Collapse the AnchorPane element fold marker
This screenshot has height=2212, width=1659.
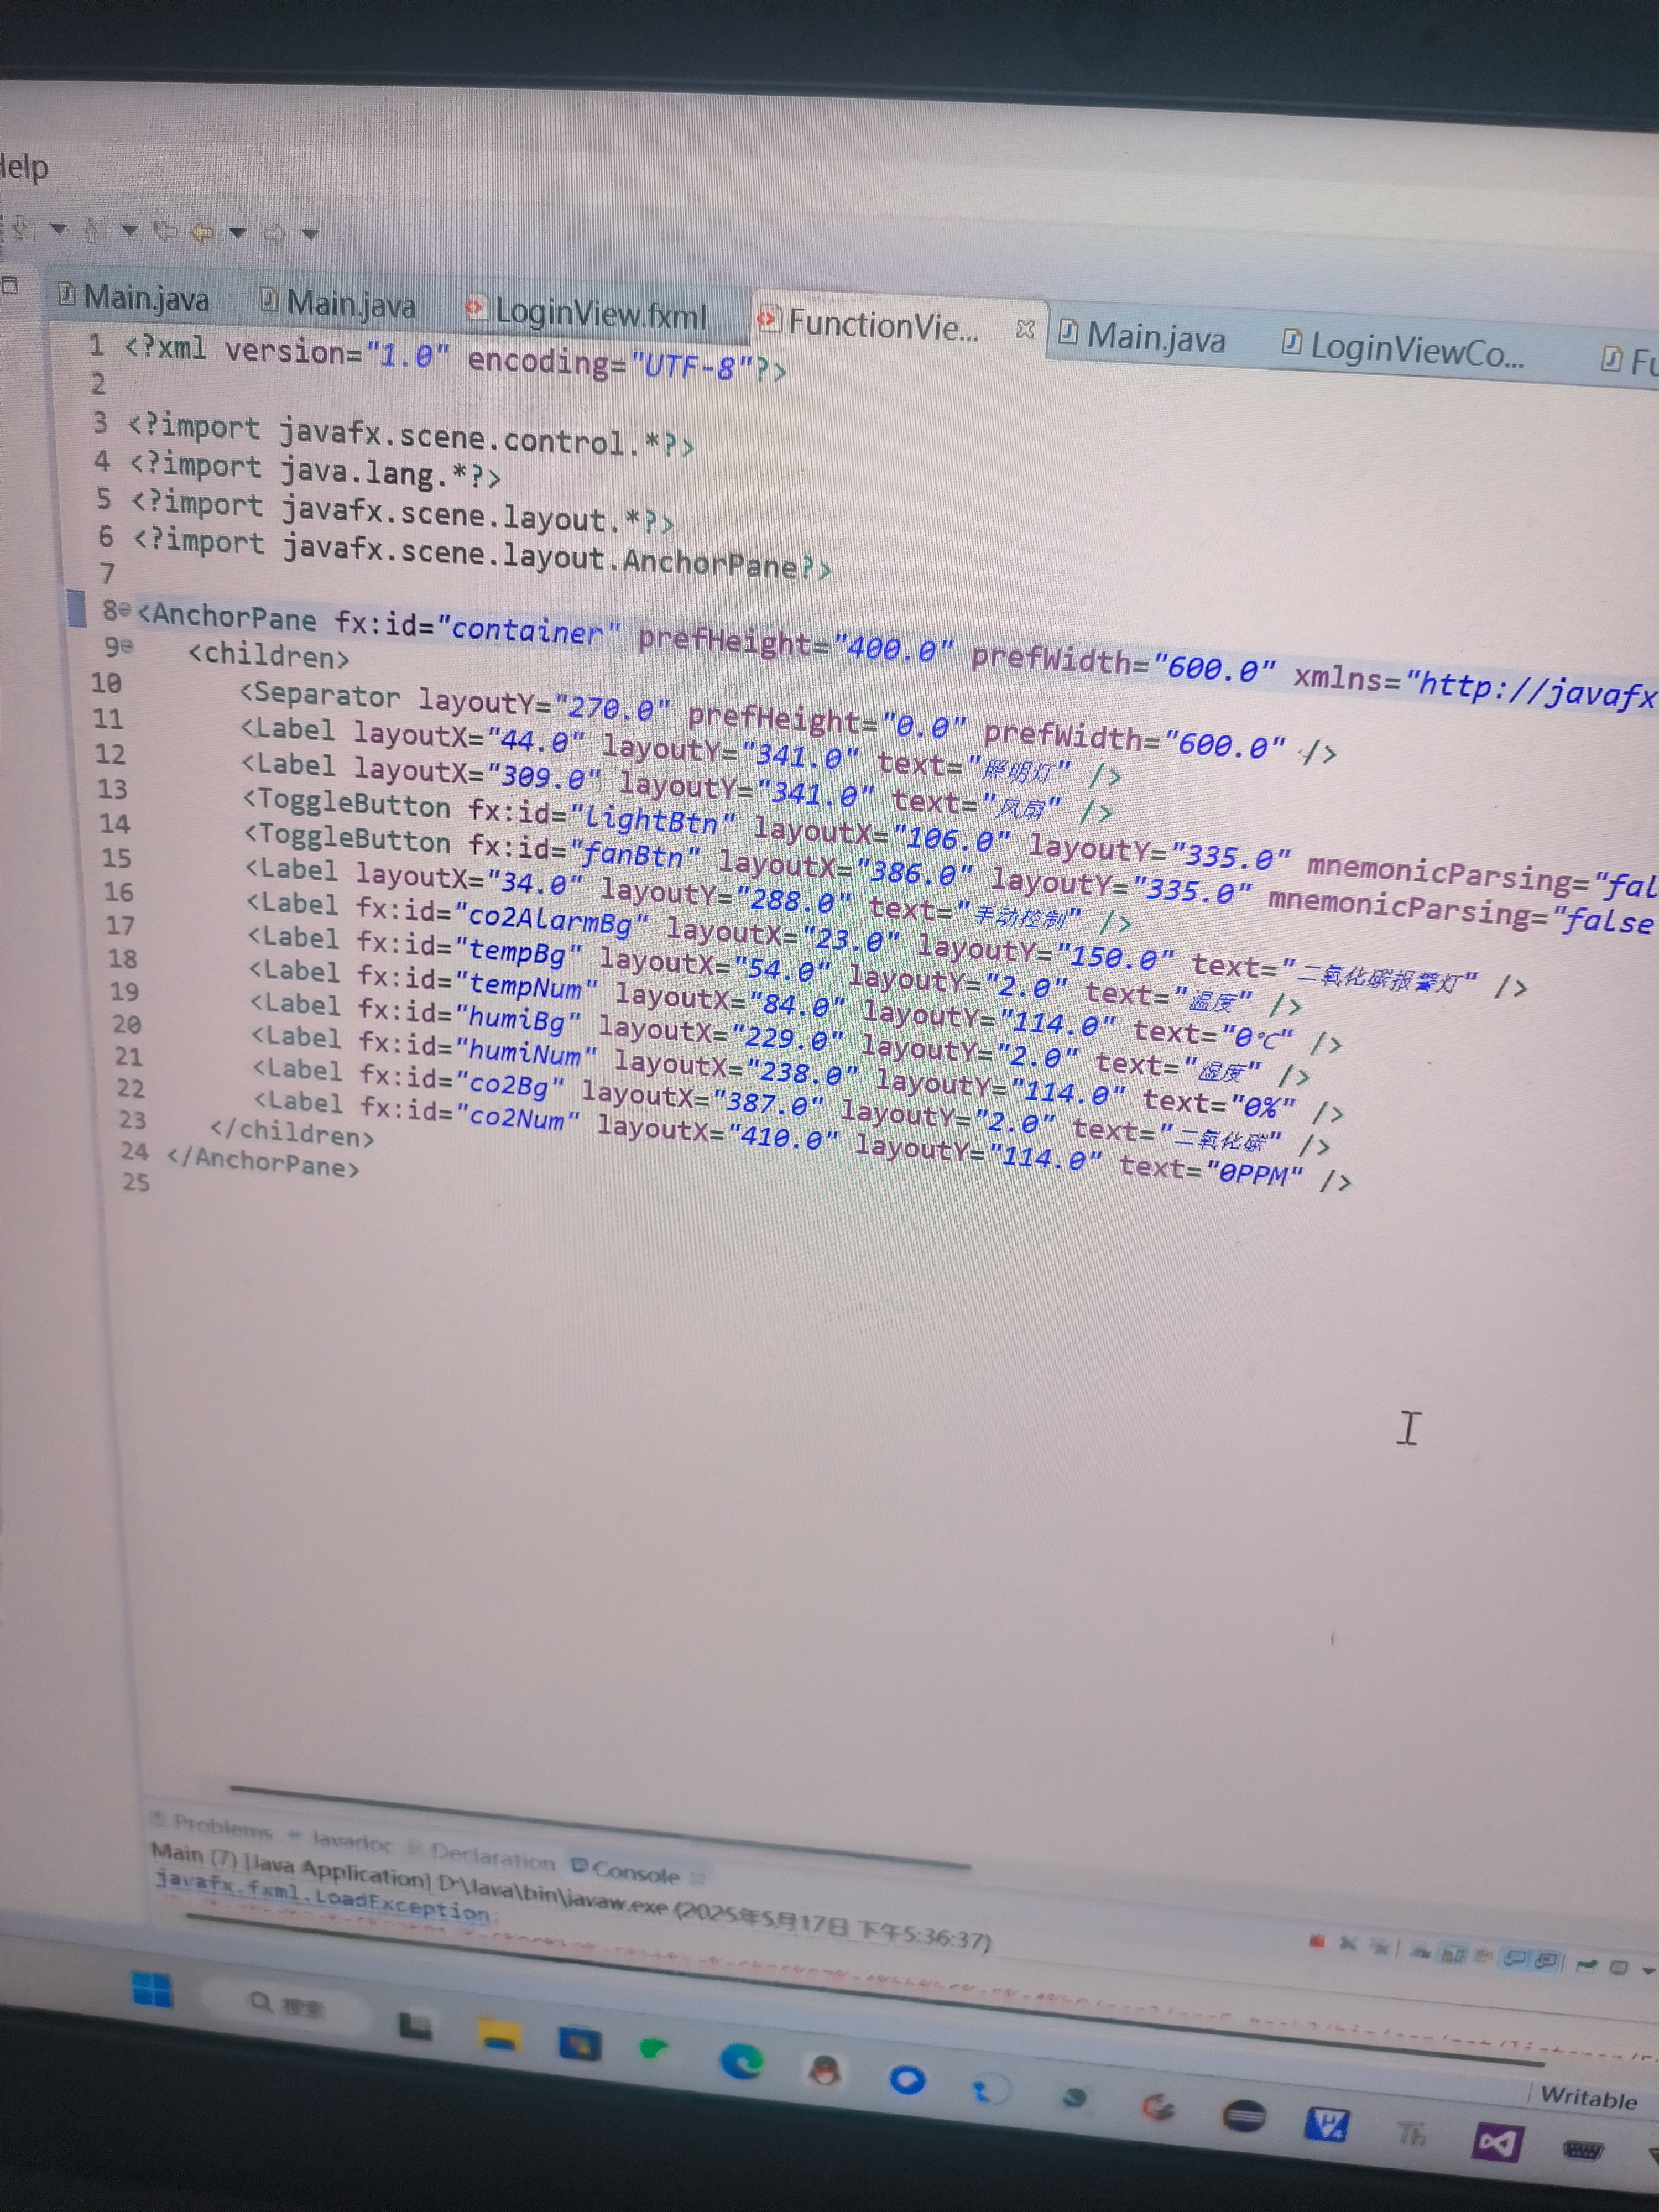pos(125,610)
